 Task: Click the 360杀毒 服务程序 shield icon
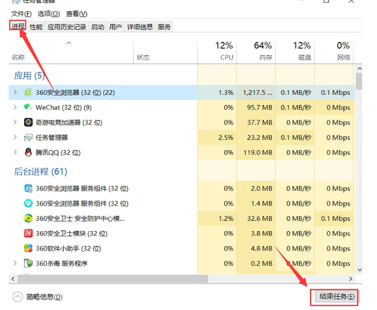point(28,263)
